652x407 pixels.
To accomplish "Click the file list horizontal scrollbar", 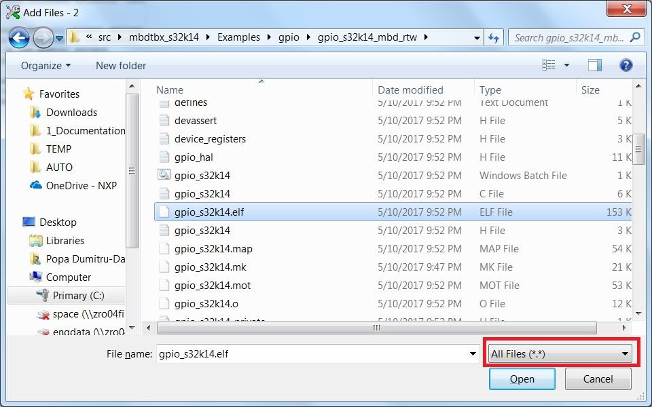I will [376, 328].
